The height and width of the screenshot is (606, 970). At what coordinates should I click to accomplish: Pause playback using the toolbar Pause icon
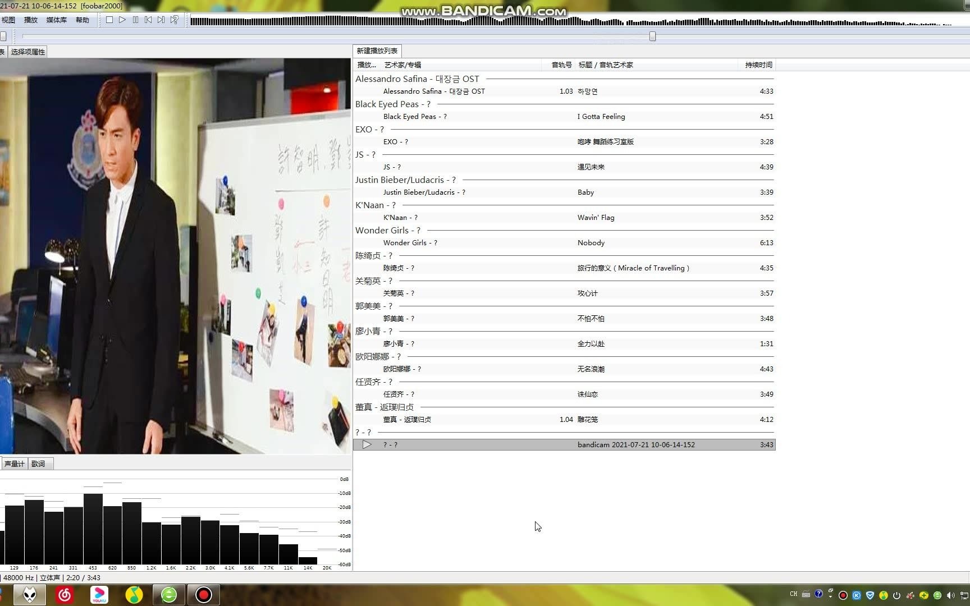(x=135, y=20)
